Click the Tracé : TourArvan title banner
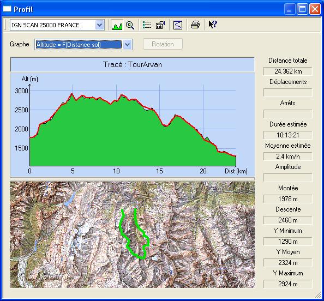Viewport: 324px width, 301px height. pyautogui.click(x=132, y=65)
